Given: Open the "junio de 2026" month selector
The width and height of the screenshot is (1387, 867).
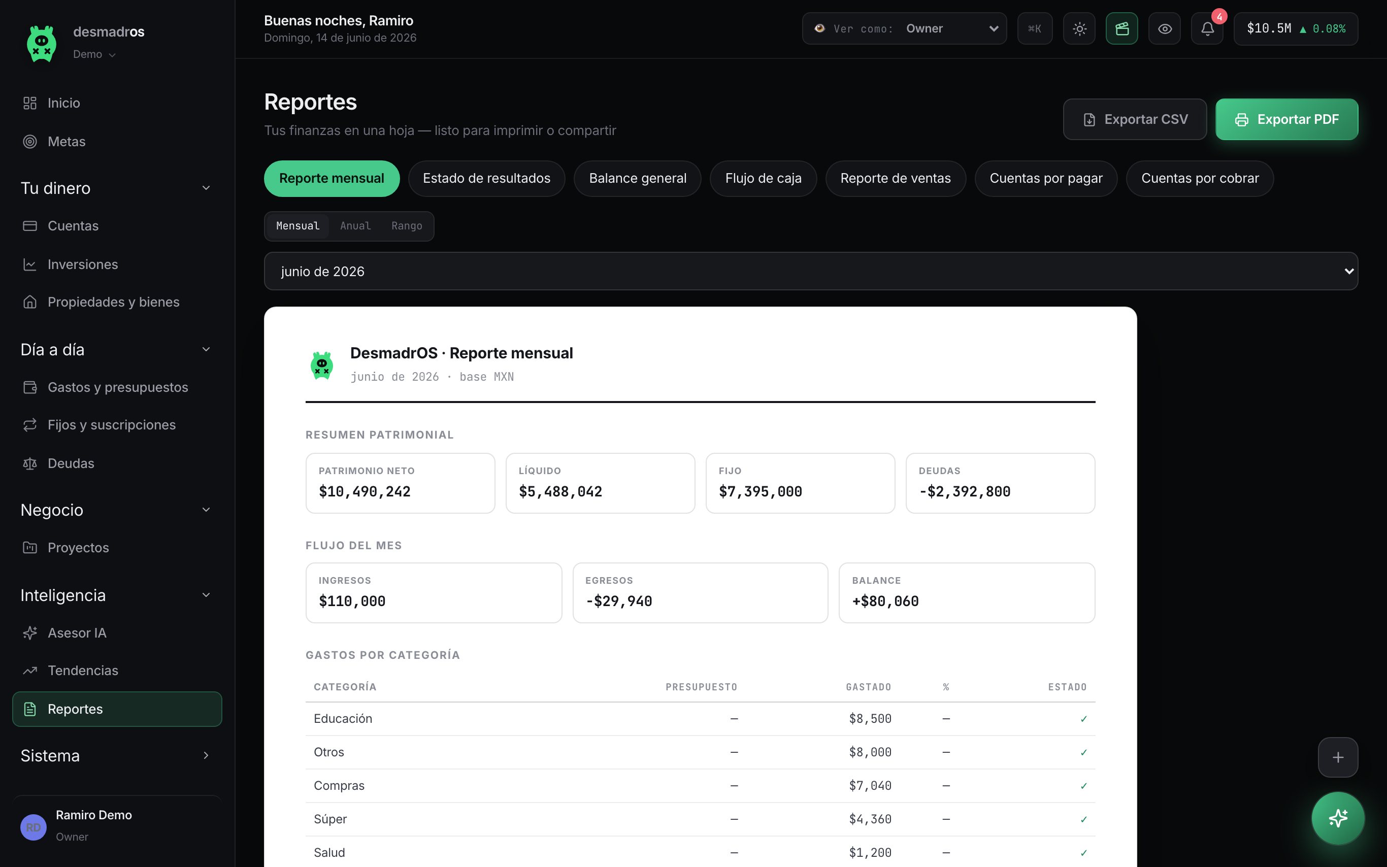Looking at the screenshot, I should (811, 271).
